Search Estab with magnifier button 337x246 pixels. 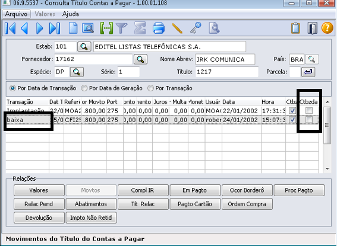84,46
